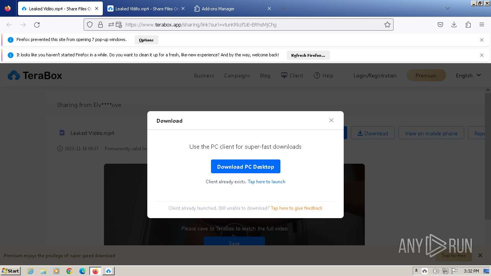
Task: Open the Windows Start menu
Action: (x=10, y=271)
